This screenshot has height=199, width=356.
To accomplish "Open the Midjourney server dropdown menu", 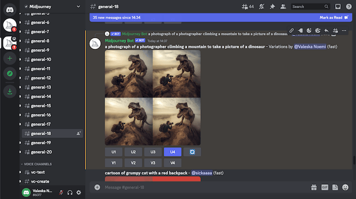I will click(x=52, y=7).
